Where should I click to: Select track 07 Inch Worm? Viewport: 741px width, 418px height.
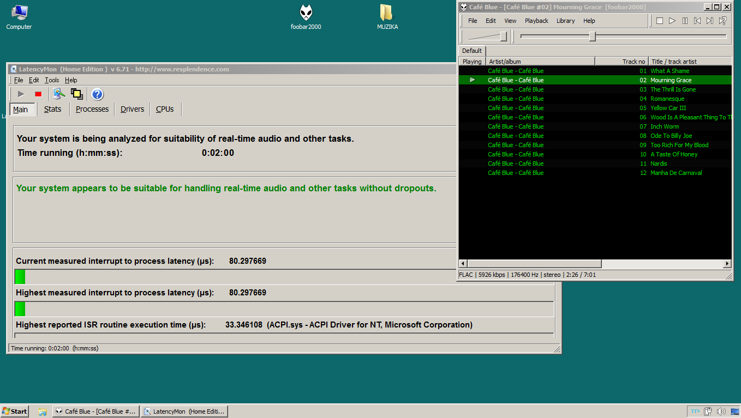[x=595, y=126]
